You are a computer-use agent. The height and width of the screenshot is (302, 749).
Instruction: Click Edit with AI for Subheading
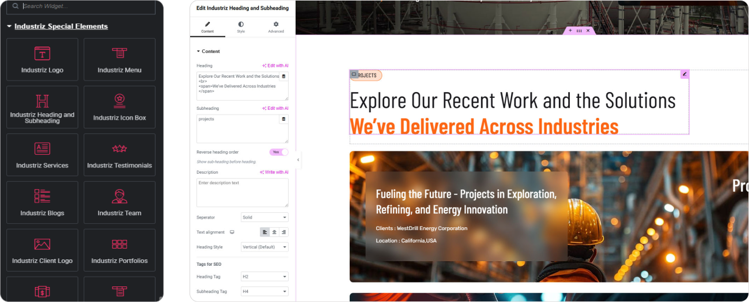click(275, 108)
